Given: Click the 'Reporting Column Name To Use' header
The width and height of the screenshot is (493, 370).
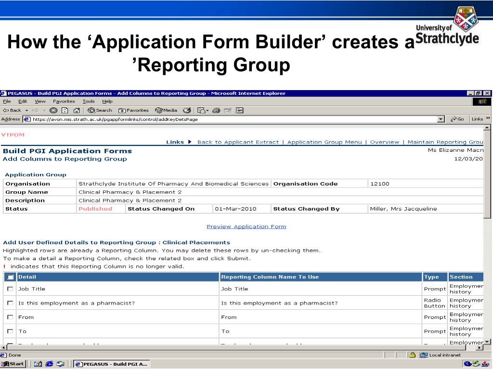Looking at the screenshot, I should pos(270,277).
